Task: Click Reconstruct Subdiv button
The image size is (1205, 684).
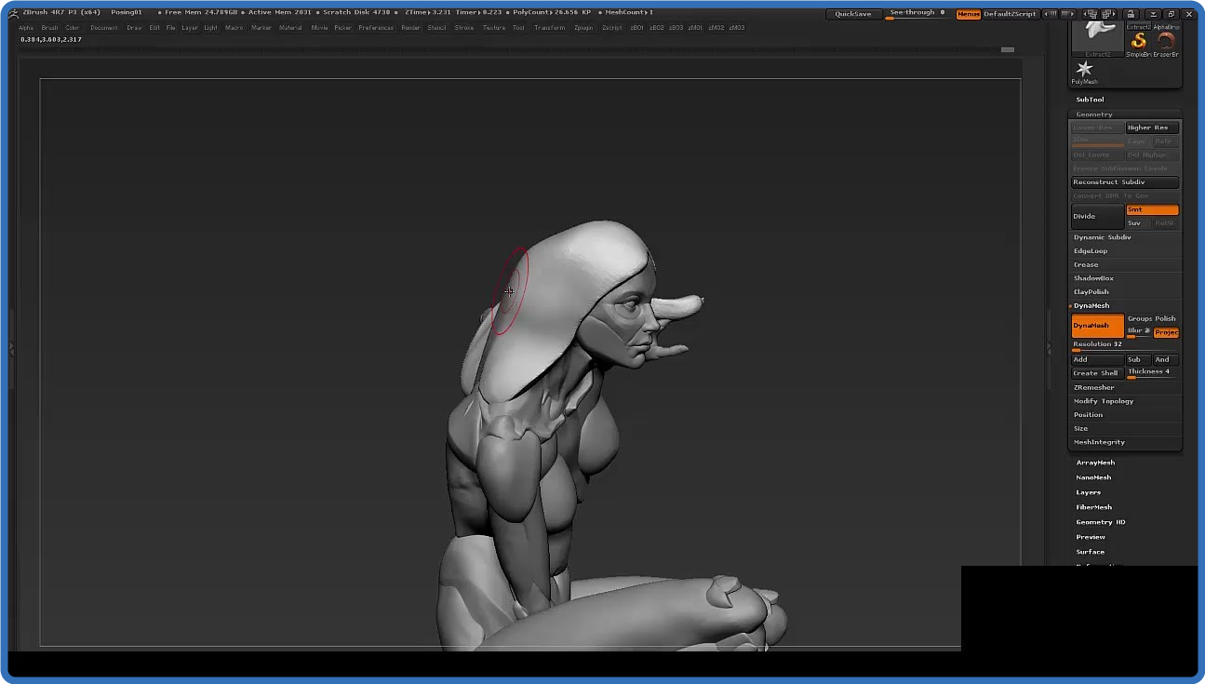Action: coord(1125,182)
